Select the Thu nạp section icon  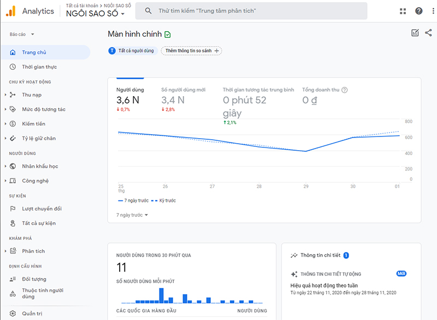coord(13,94)
